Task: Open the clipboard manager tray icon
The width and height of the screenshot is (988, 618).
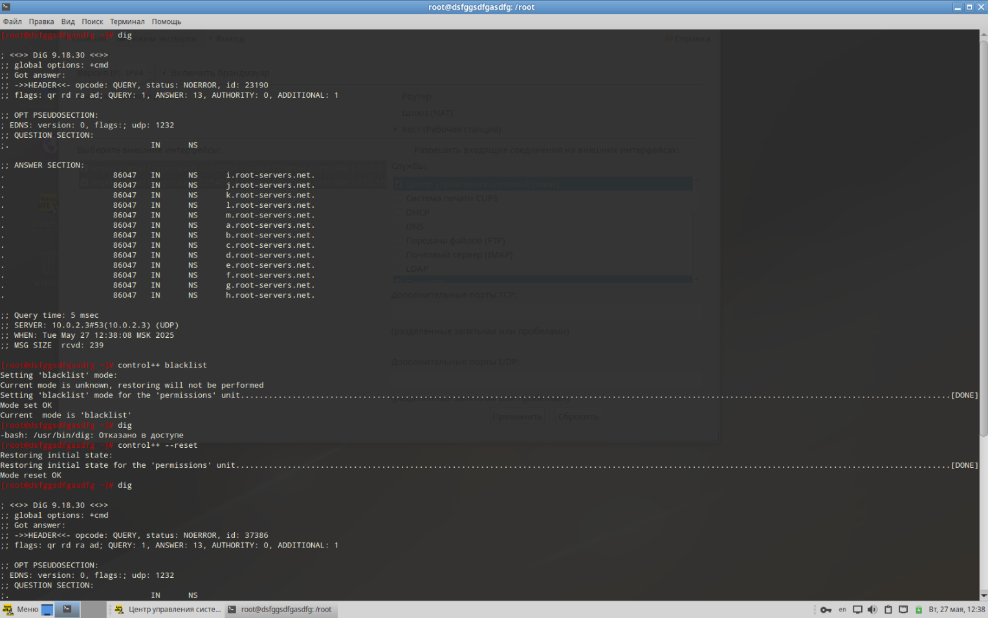Action: pos(888,610)
